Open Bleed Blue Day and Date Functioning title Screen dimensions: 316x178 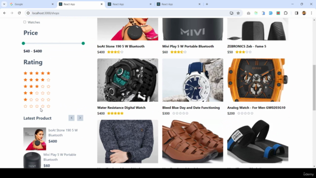click(191, 108)
